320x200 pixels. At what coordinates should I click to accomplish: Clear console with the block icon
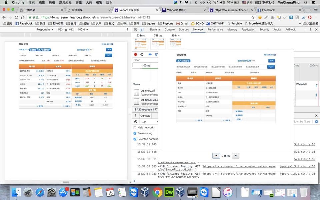(136, 122)
